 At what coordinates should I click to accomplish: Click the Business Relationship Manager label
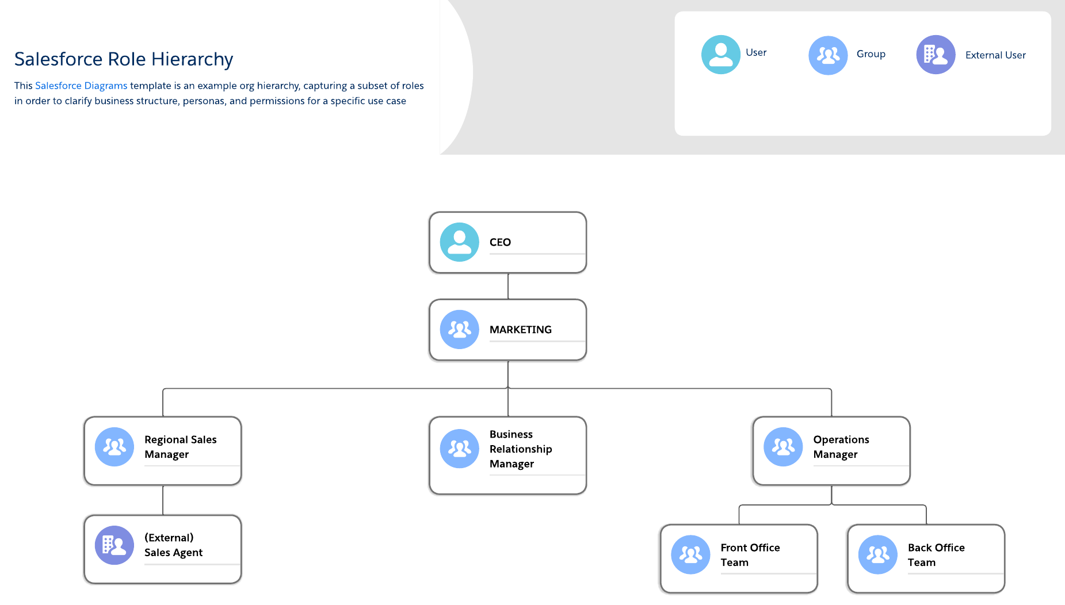(x=520, y=449)
